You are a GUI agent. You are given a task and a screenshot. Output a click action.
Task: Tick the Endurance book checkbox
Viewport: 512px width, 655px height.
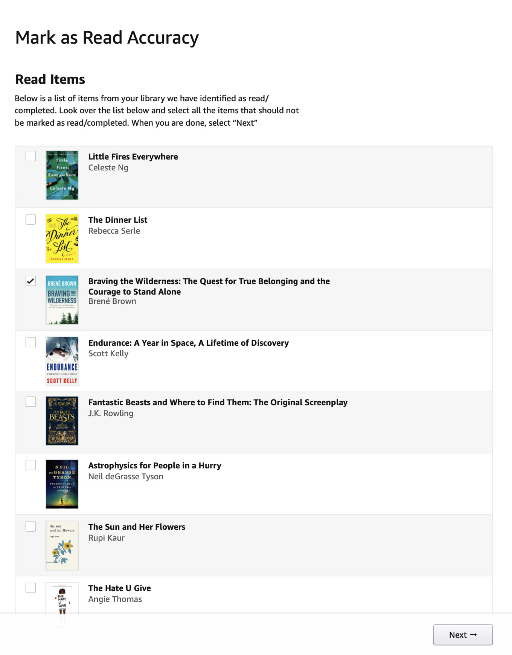(30, 342)
